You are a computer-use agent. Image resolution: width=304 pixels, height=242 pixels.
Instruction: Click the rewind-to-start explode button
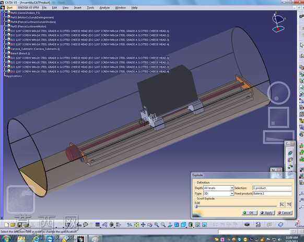[x=282, y=205]
